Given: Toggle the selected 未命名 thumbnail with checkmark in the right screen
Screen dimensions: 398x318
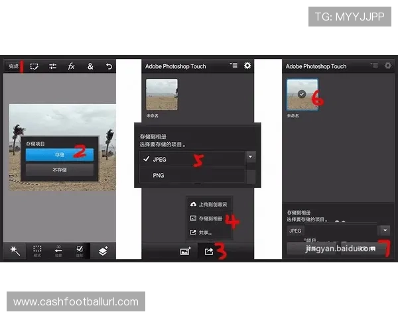Looking at the screenshot, I should (x=302, y=95).
